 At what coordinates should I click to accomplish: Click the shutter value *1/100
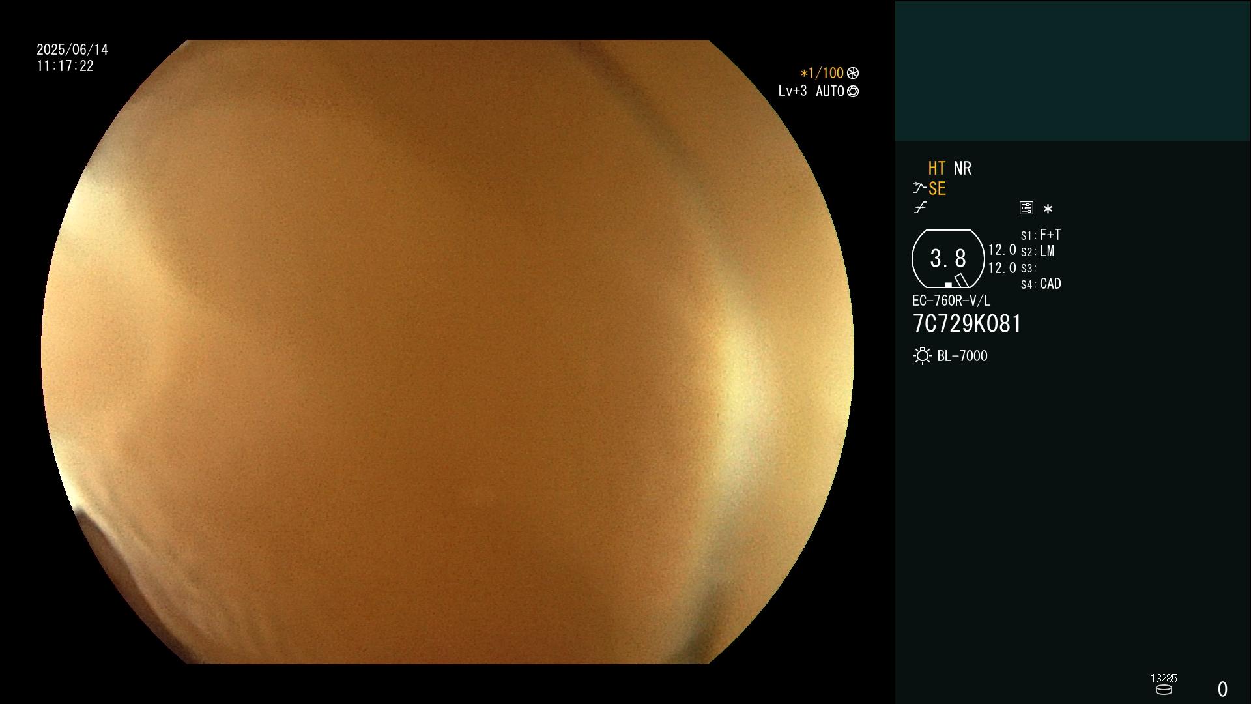(822, 73)
